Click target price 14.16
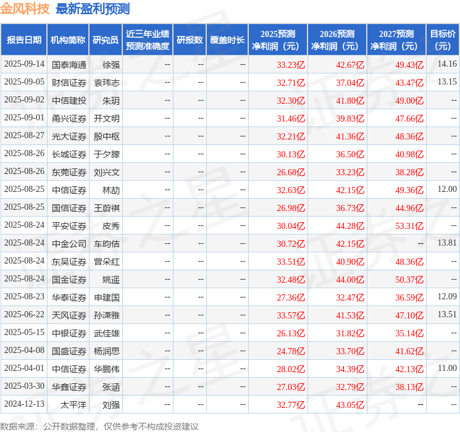The height and width of the screenshot is (432, 460). pyautogui.click(x=447, y=64)
